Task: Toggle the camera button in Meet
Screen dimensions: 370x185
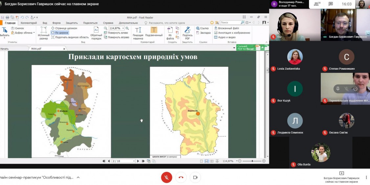Action: coord(195,177)
